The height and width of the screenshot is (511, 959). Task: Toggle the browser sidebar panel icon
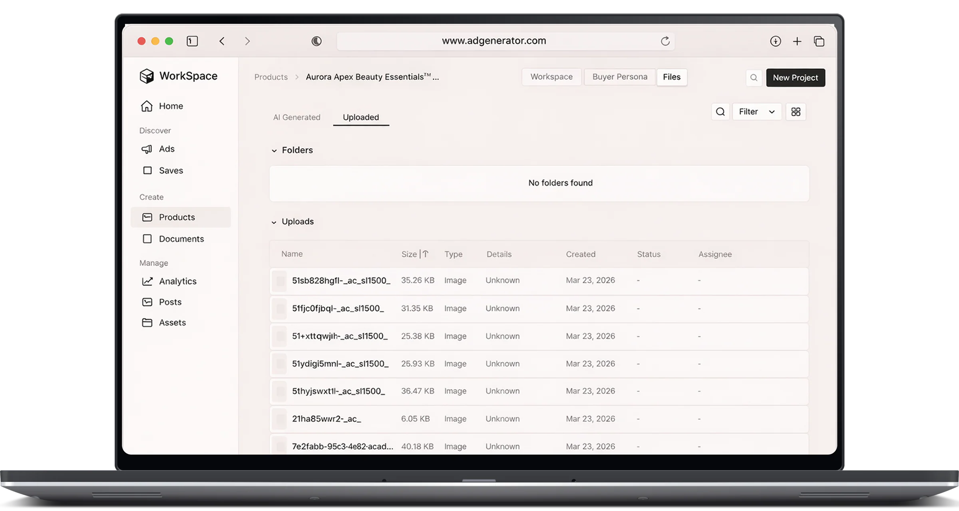(x=192, y=41)
